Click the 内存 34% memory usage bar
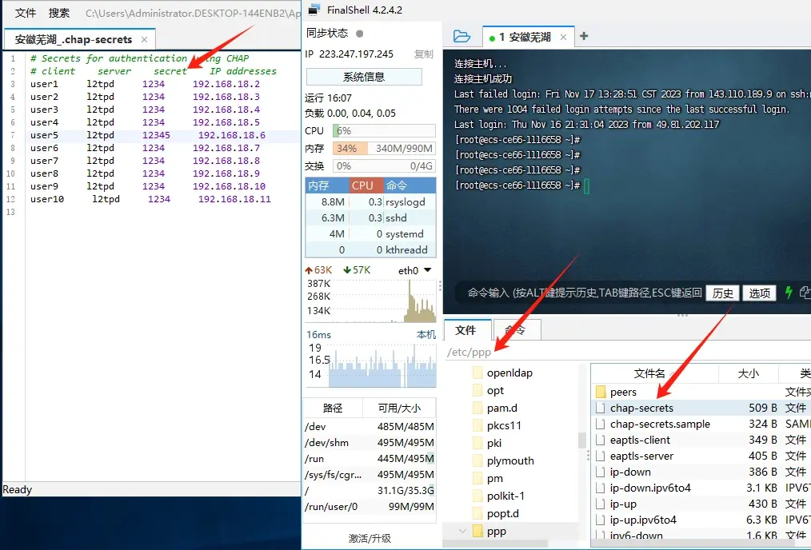 (x=384, y=149)
